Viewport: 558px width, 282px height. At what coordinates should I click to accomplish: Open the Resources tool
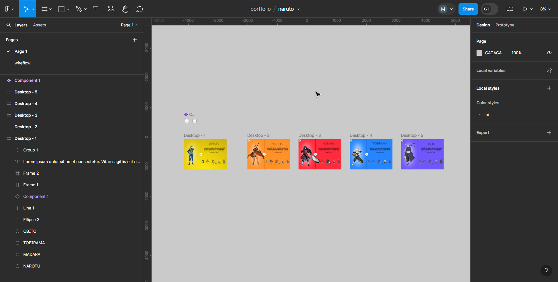coord(111,9)
